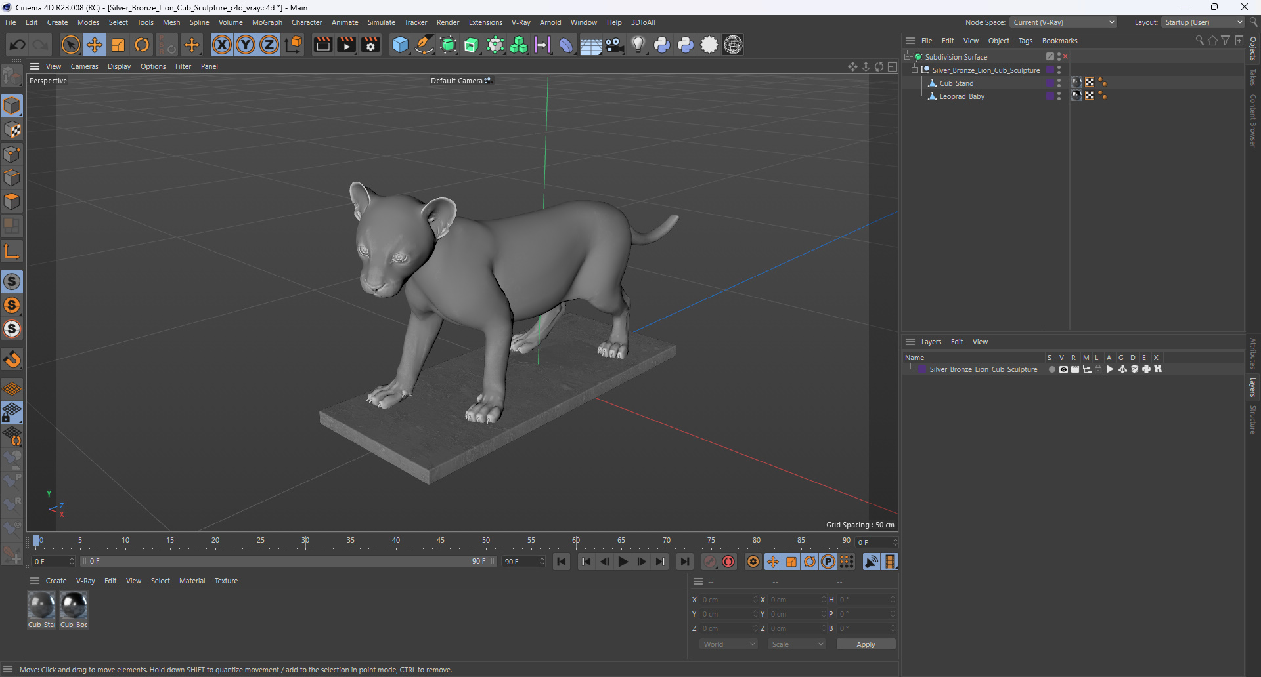The image size is (1261, 677).
Task: Open the Simulate menu
Action: tap(382, 22)
